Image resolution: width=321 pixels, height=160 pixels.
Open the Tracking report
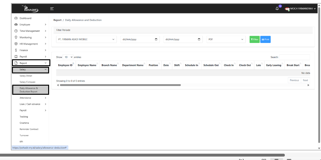pyautogui.click(x=24, y=117)
